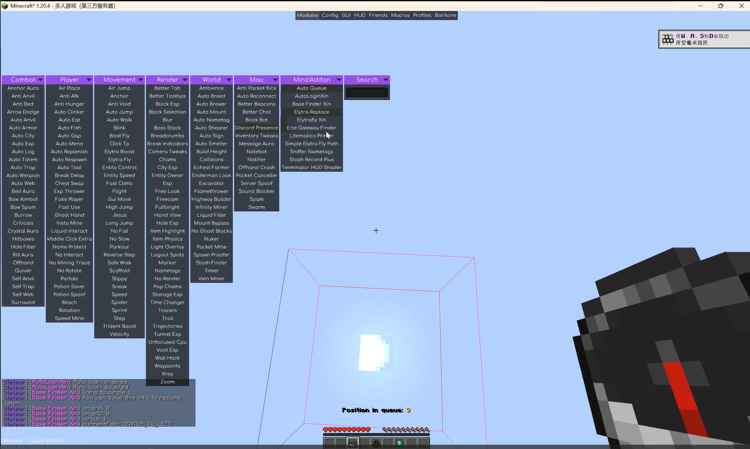Enable the Elytra Fly module
This screenshot has width=750, height=449.
coord(119,160)
